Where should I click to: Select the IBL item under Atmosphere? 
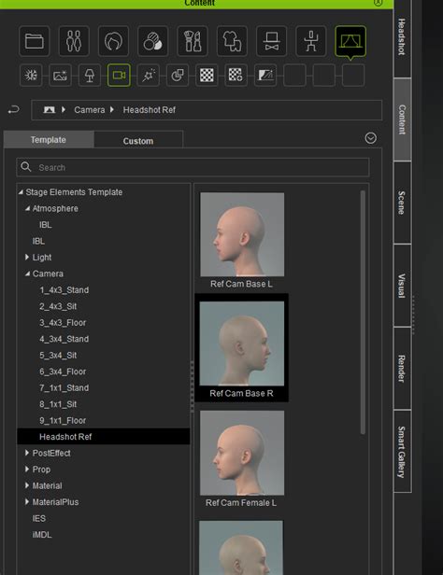pos(46,225)
